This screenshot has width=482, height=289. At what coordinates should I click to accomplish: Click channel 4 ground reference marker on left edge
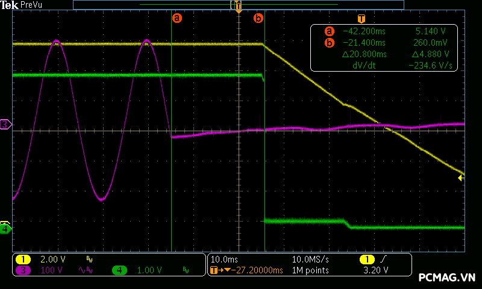click(x=5, y=229)
